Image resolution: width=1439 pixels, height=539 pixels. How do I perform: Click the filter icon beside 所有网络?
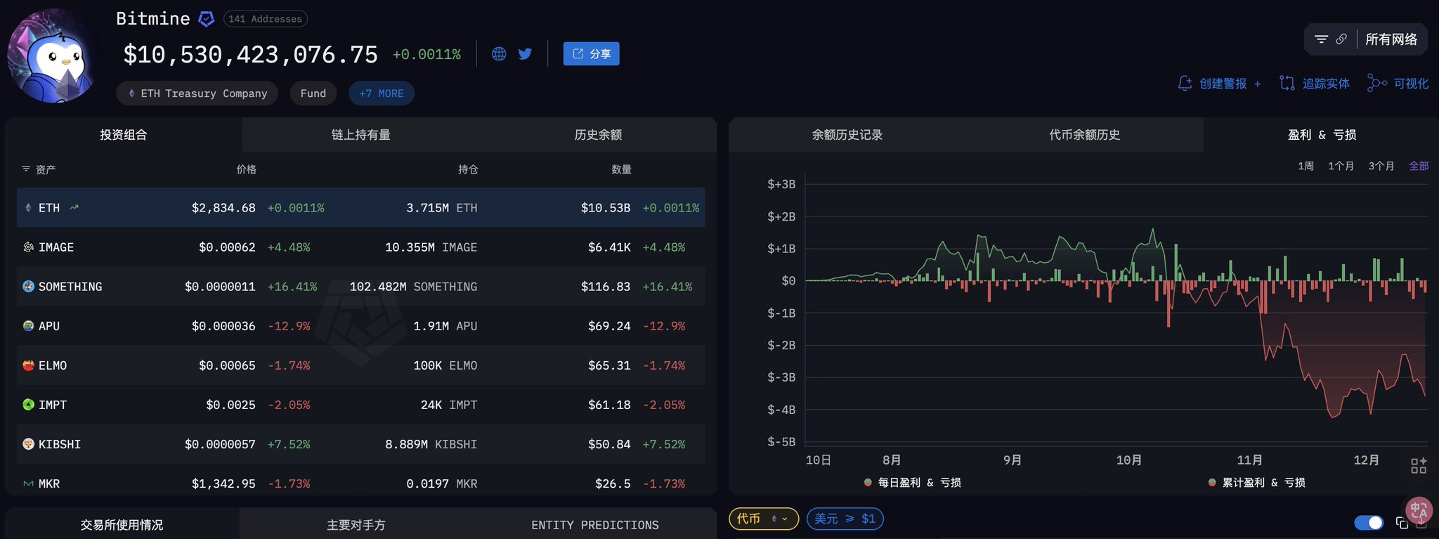point(1321,39)
